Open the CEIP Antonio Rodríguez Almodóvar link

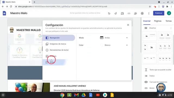76,90
